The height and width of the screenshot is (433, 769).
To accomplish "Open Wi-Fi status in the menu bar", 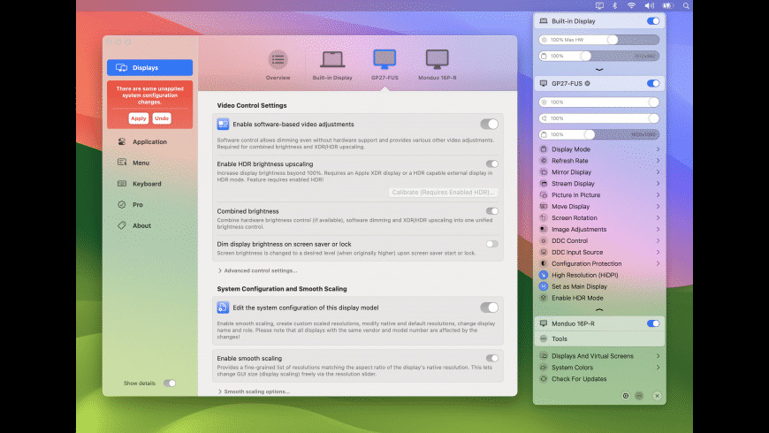I will (x=631, y=5).
